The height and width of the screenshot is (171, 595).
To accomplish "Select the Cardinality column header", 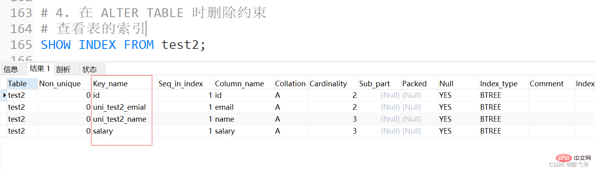I will (x=328, y=84).
